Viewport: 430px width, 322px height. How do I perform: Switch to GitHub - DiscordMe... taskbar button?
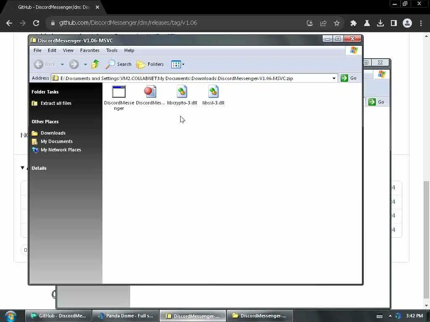pyautogui.click(x=58, y=316)
